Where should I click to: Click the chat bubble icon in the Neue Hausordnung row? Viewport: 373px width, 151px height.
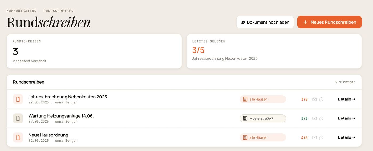321,137
